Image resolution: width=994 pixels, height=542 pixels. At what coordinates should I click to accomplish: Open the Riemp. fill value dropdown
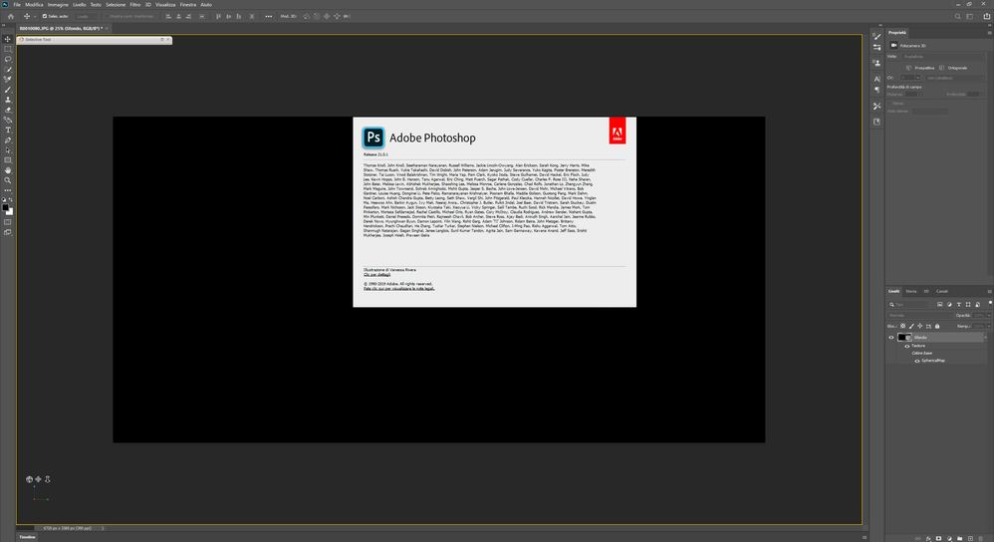click(988, 326)
